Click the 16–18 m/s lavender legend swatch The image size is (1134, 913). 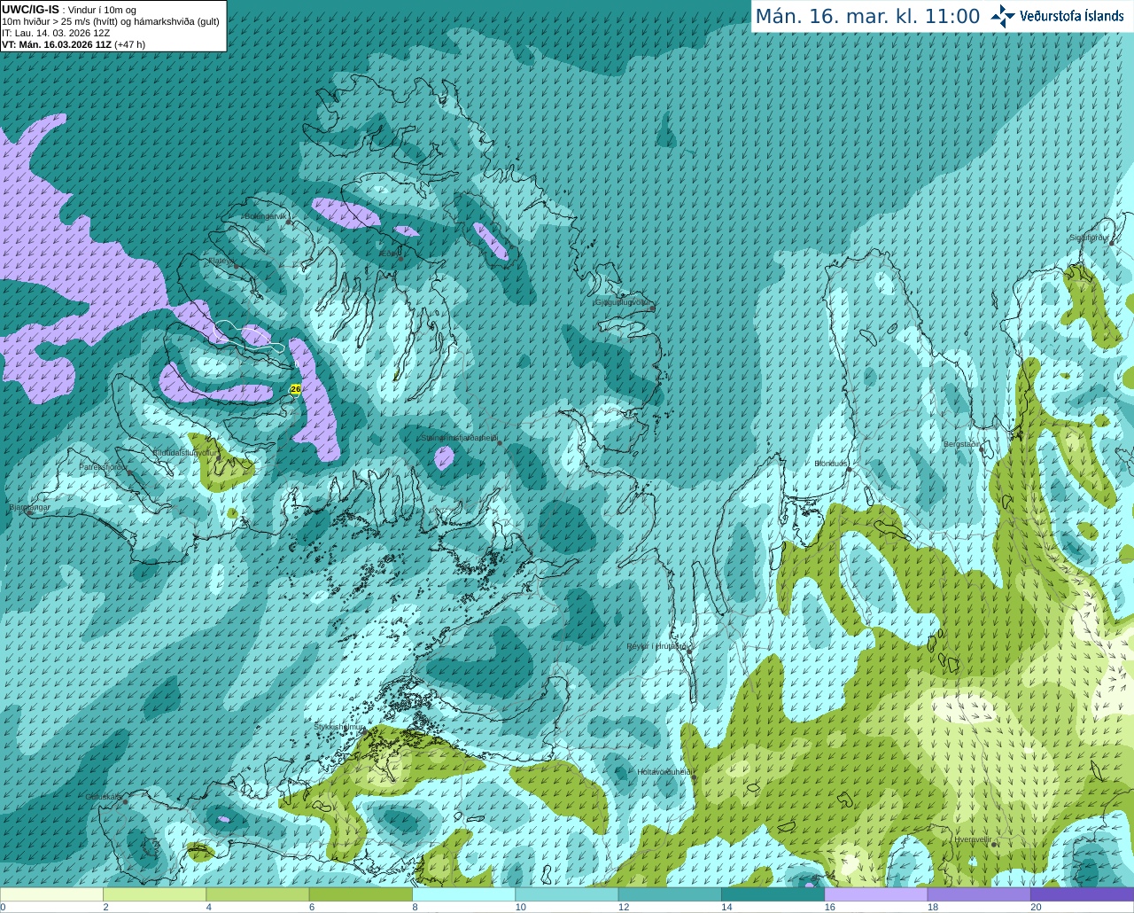pos(875,893)
